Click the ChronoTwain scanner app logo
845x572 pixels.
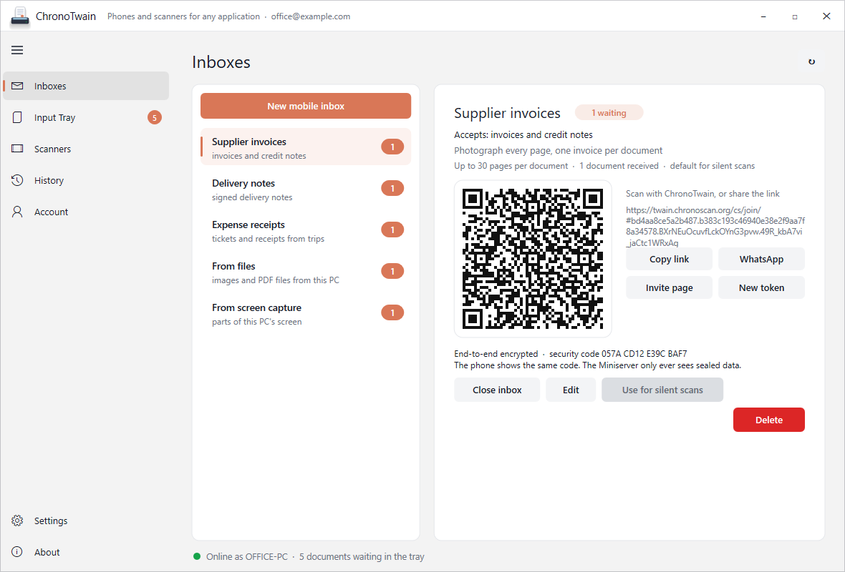[20, 16]
